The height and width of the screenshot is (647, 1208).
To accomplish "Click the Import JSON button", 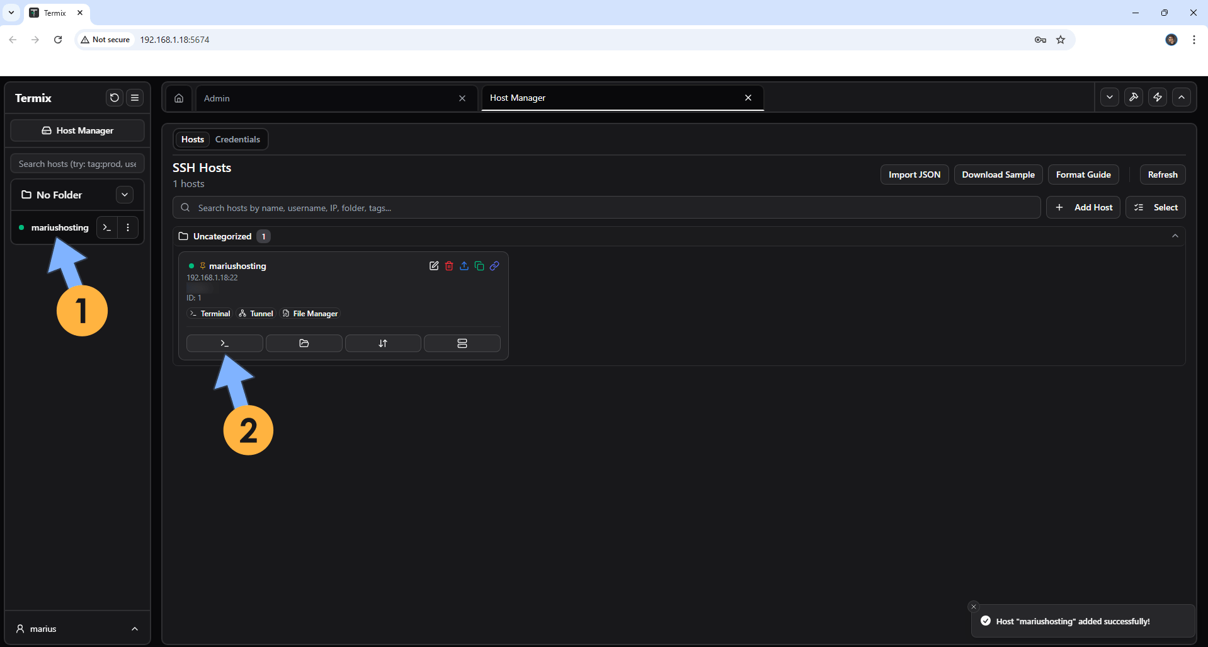I will [914, 175].
